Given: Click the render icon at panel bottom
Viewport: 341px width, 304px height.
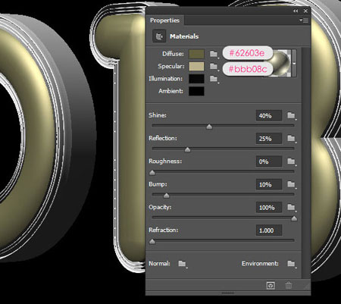Looking at the screenshot, I should tap(271, 286).
